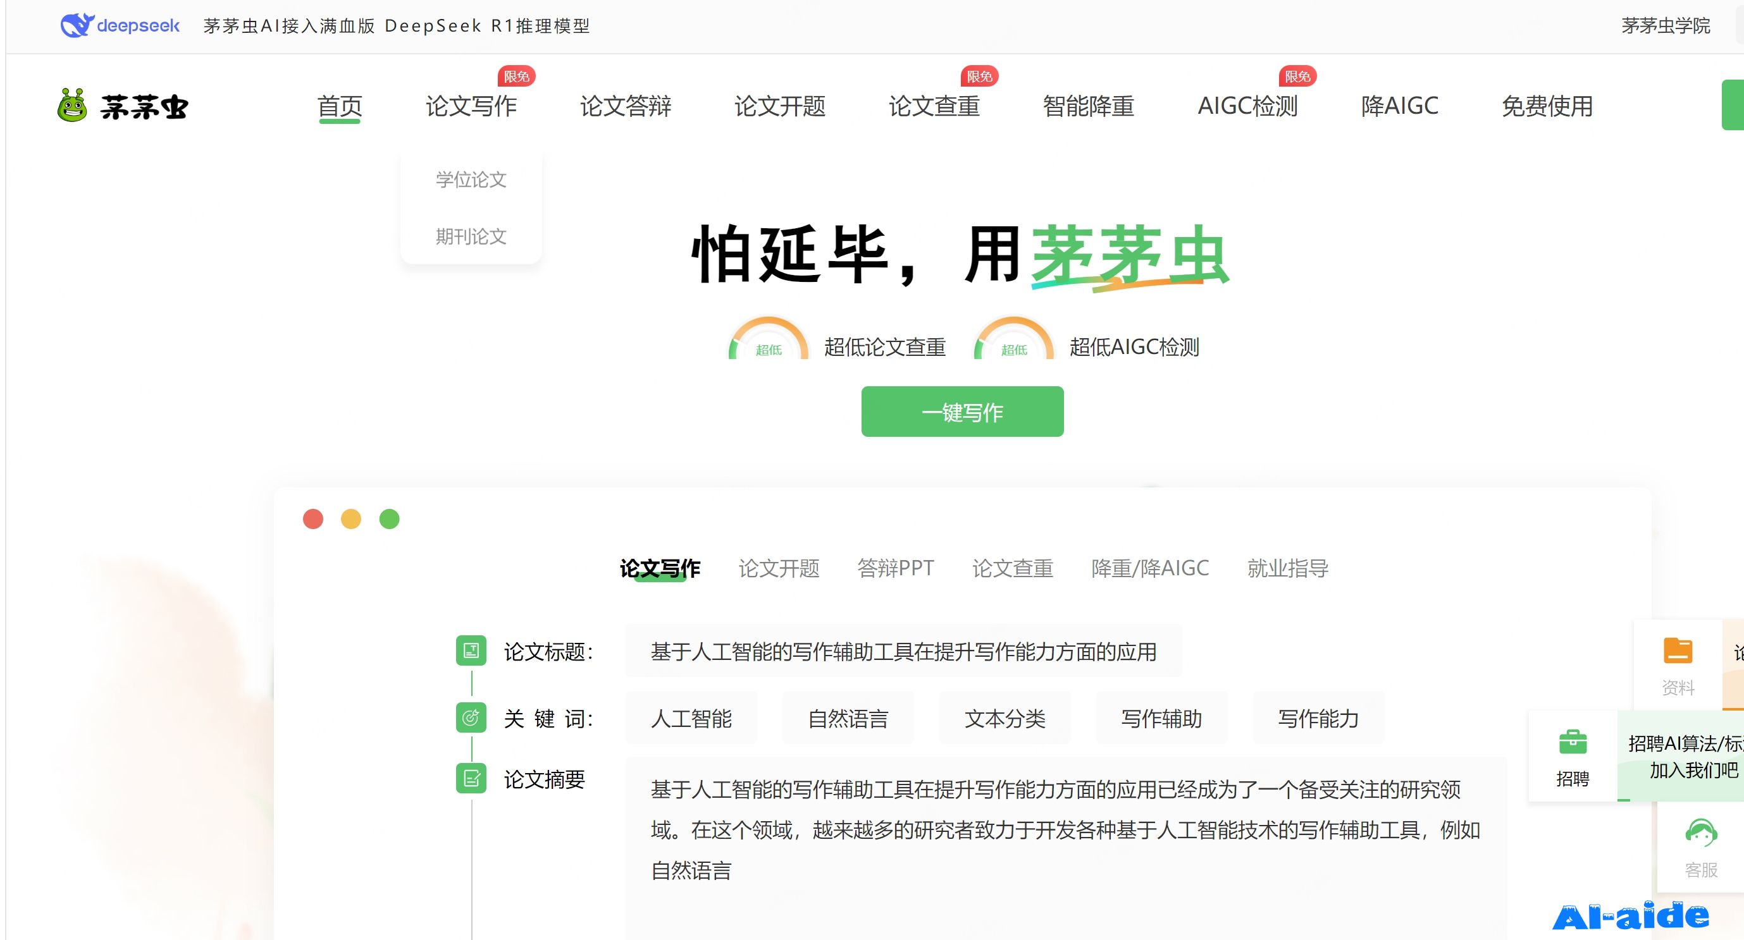The width and height of the screenshot is (1744, 940).
Task: Click the 论文标题 green icon
Action: point(471,651)
